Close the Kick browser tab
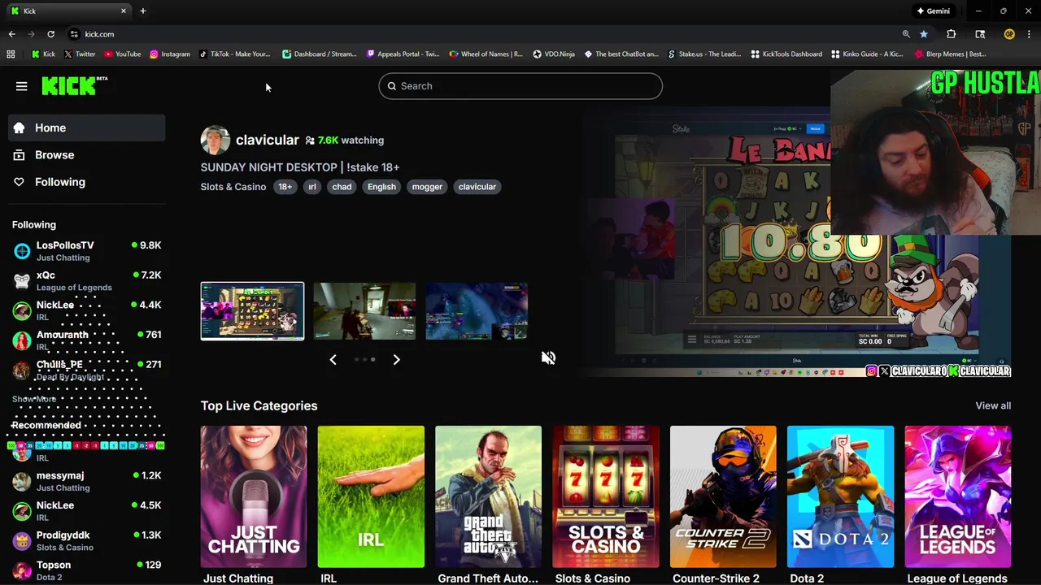The width and height of the screenshot is (1041, 585). click(124, 11)
